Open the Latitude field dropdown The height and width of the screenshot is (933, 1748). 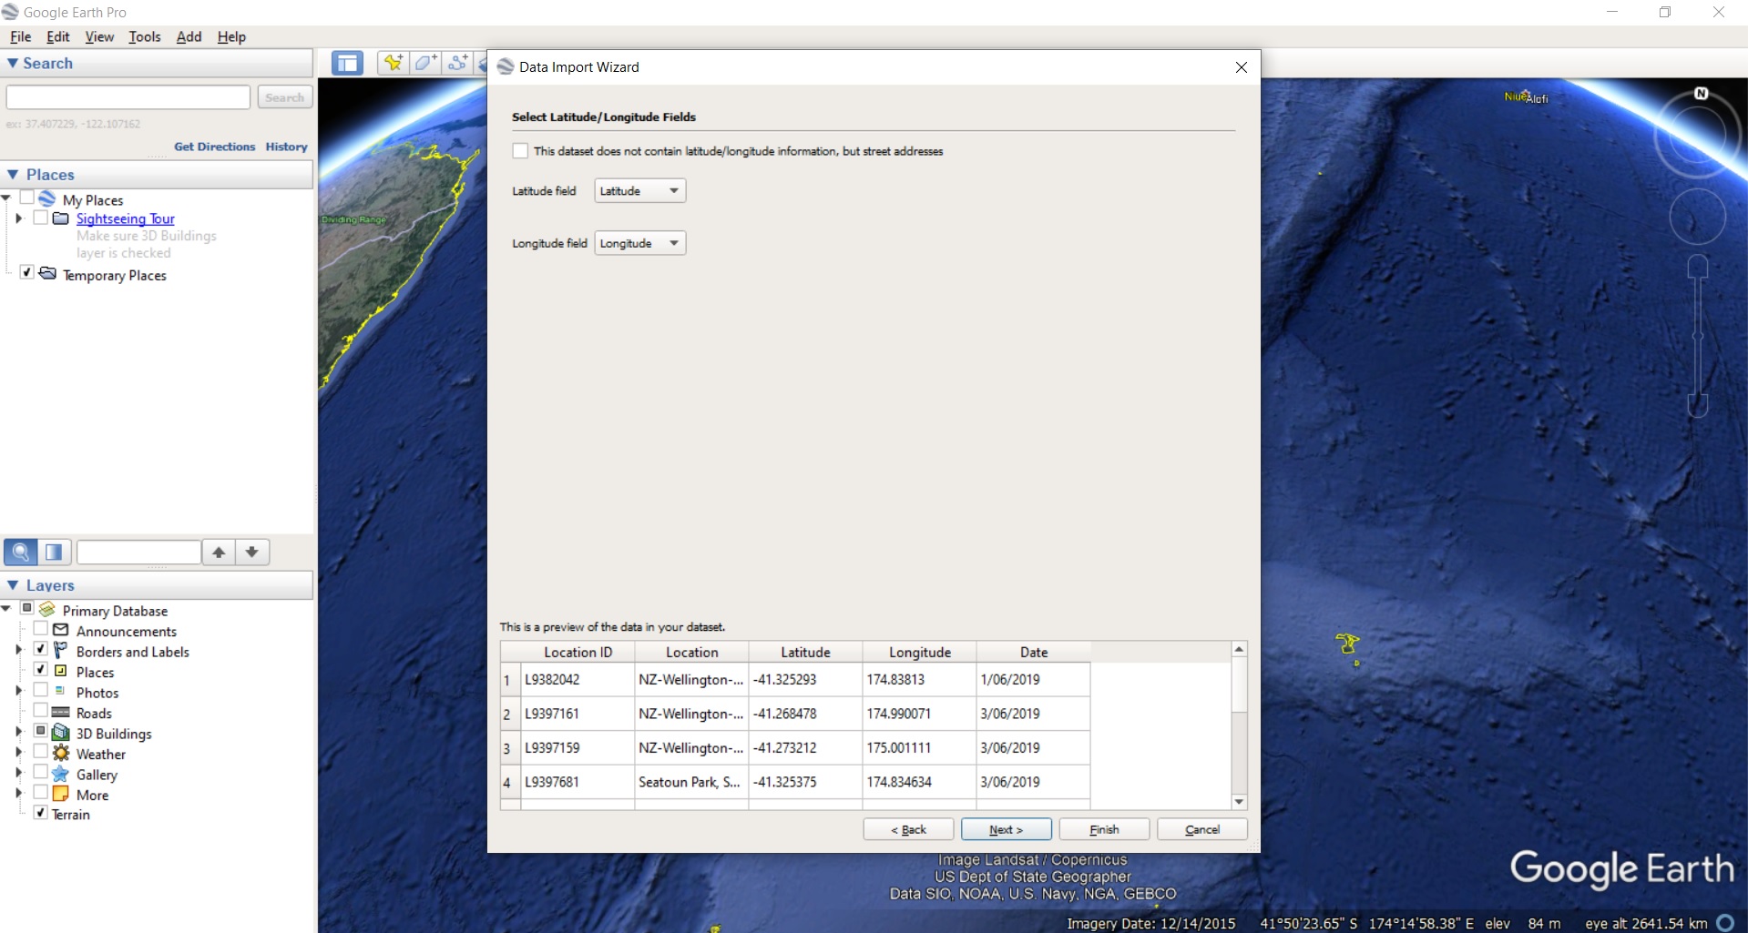click(639, 191)
